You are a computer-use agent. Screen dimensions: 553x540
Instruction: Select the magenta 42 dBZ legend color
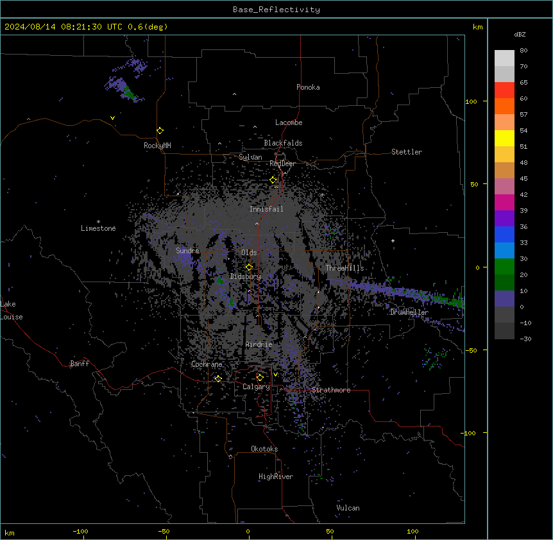point(504,202)
